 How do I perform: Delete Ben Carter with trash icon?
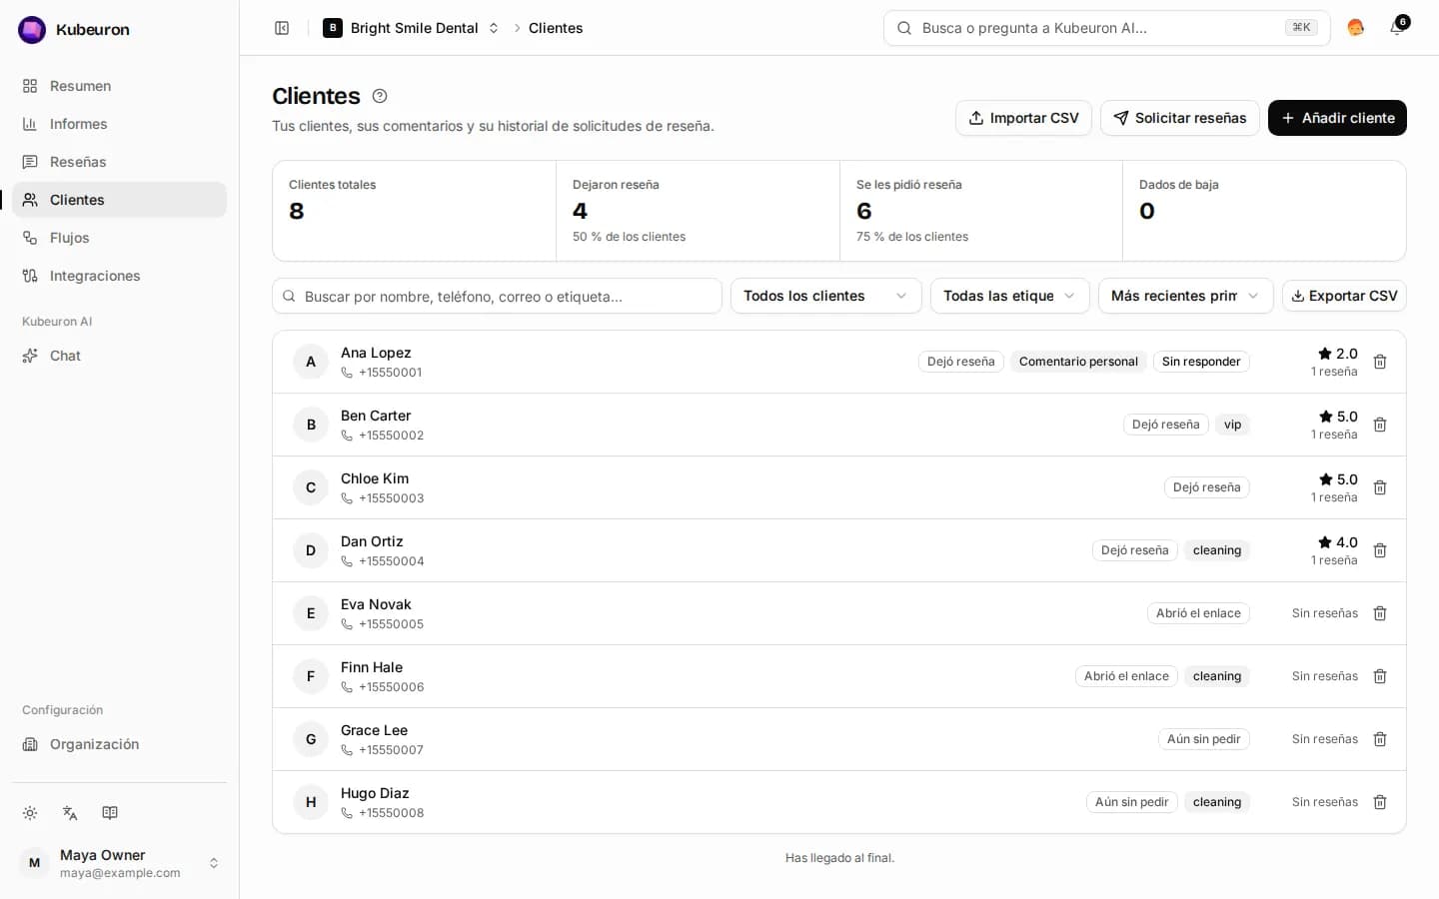(x=1380, y=425)
